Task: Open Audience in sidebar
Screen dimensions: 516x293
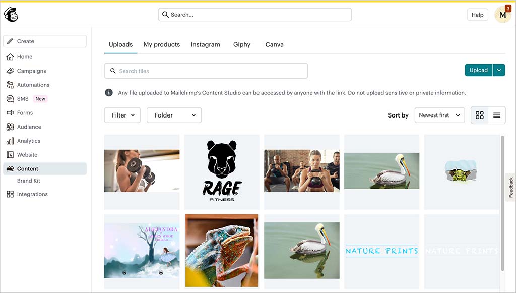Action: (29, 127)
